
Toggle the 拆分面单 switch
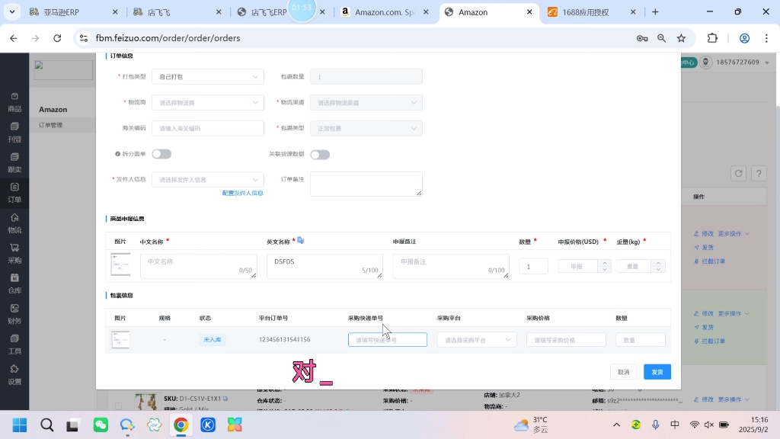pos(161,154)
